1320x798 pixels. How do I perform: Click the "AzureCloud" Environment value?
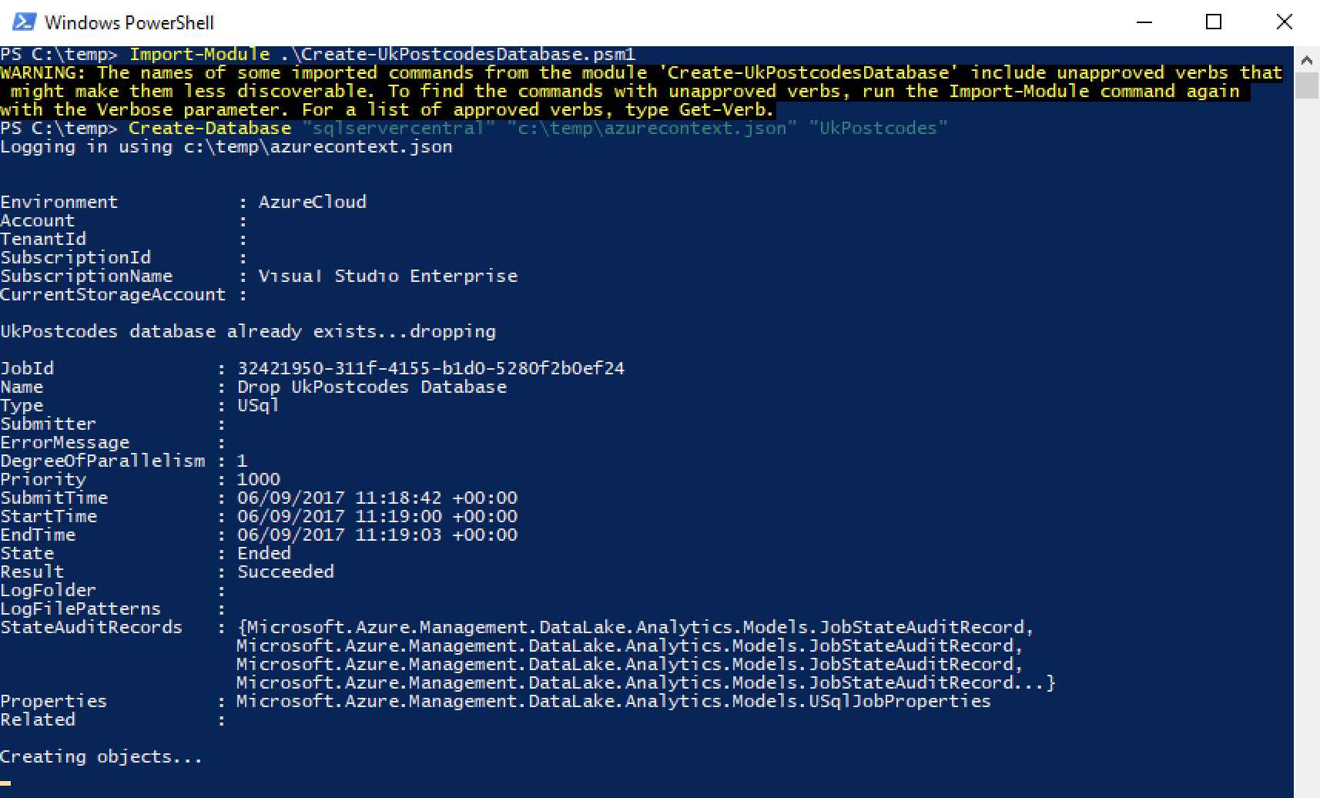point(312,202)
